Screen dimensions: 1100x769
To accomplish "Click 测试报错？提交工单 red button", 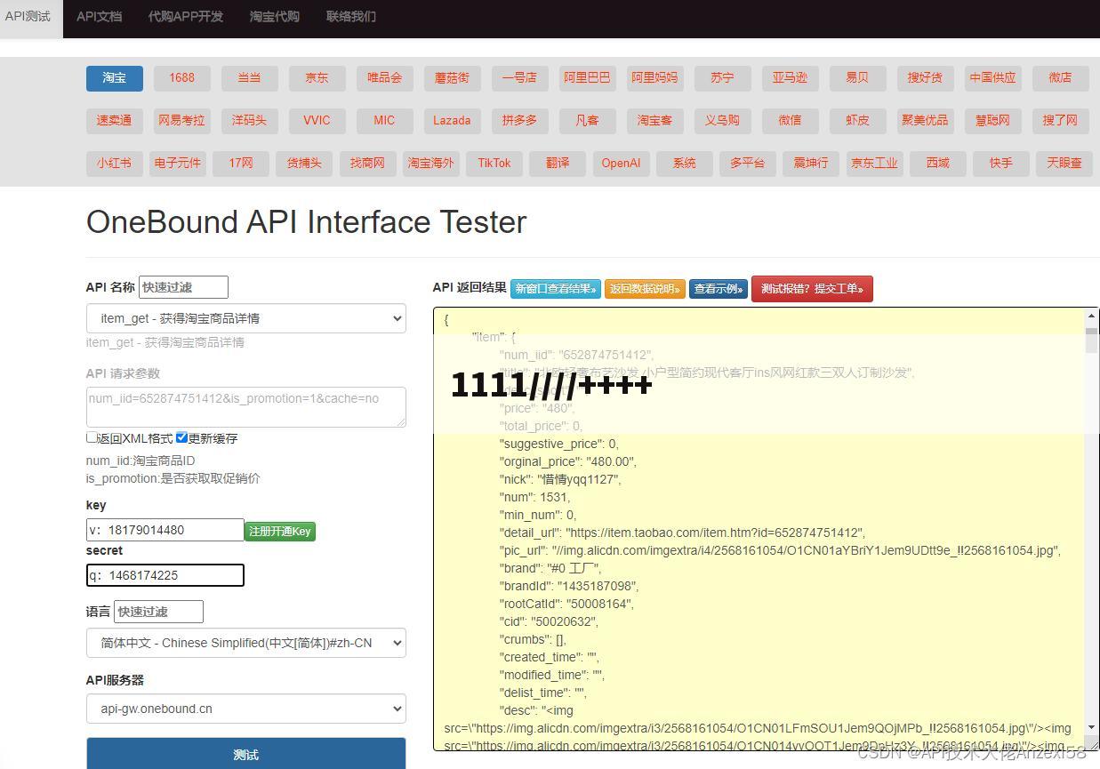I will click(812, 288).
